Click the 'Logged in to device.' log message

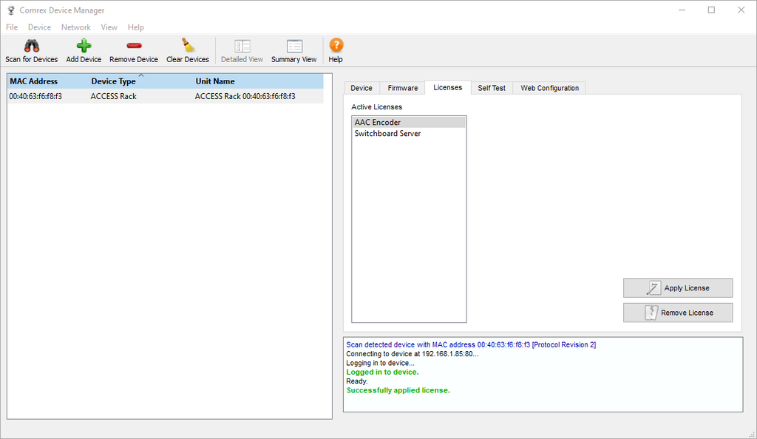(382, 372)
